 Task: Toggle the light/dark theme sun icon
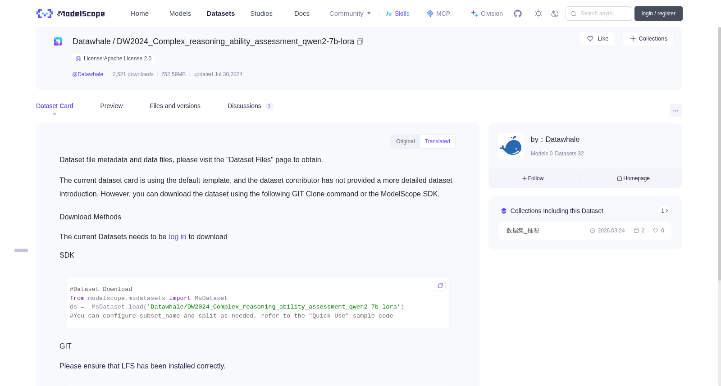[x=538, y=14]
